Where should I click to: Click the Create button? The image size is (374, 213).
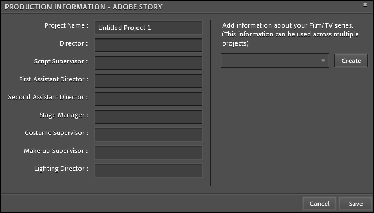click(x=351, y=60)
